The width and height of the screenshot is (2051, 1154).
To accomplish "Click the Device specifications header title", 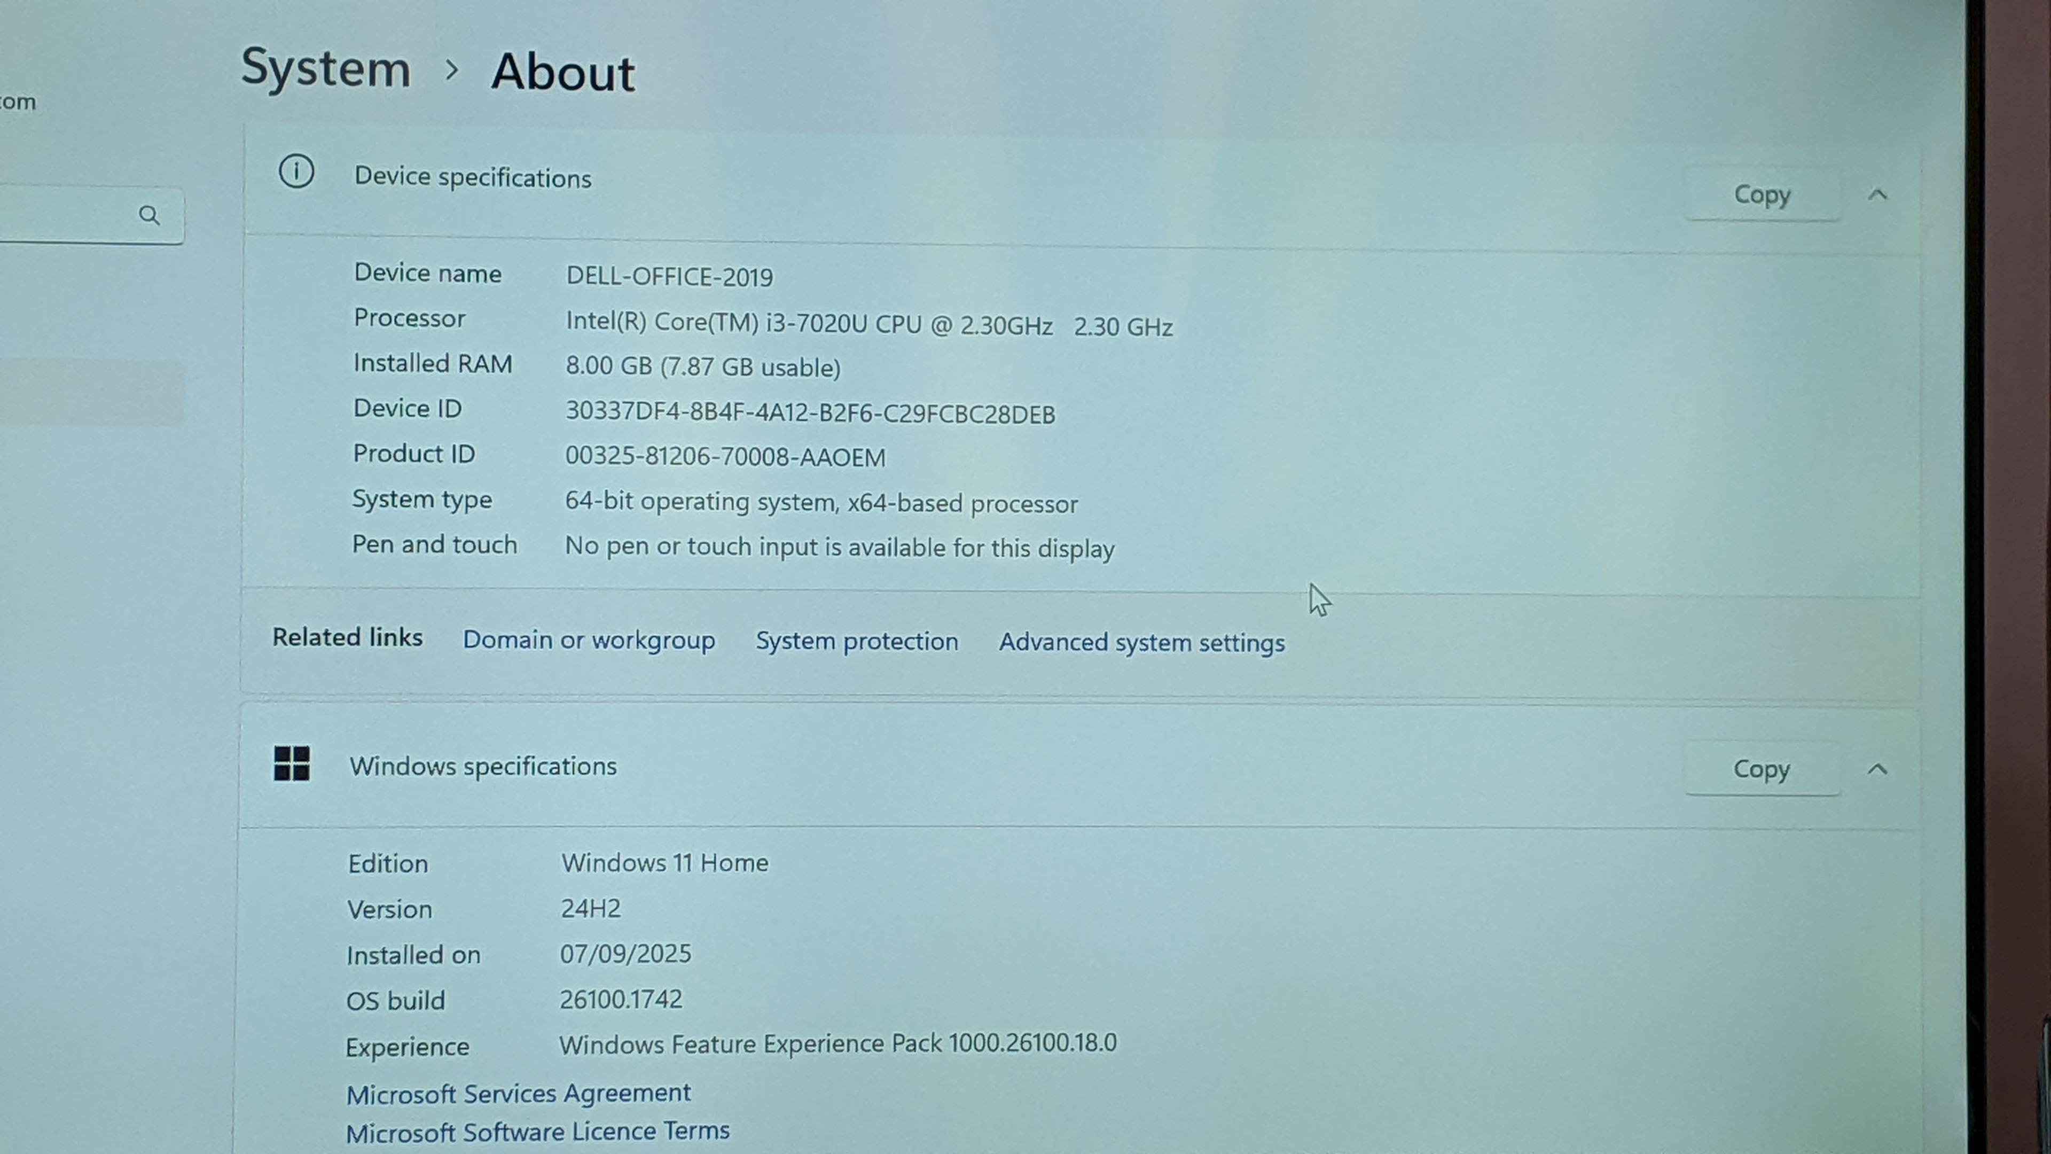I will pos(472,177).
